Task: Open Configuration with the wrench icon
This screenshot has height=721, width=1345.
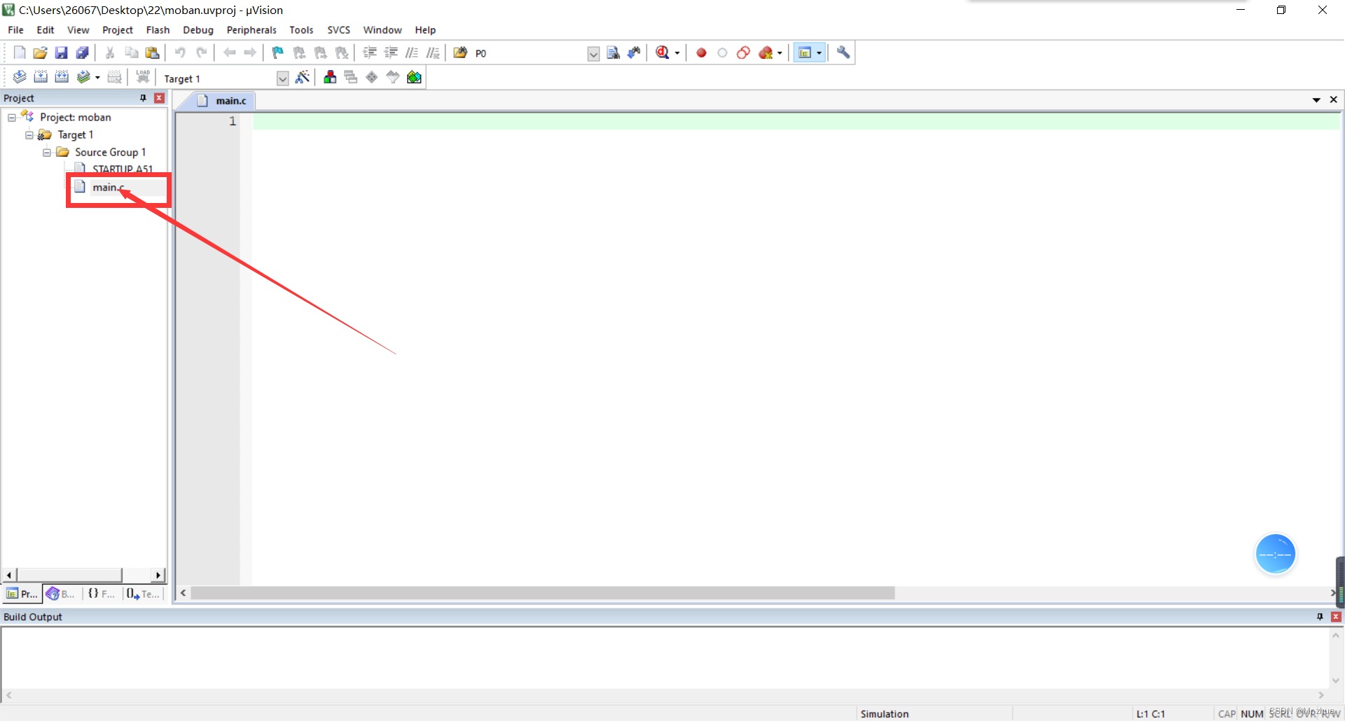Action: [x=843, y=52]
